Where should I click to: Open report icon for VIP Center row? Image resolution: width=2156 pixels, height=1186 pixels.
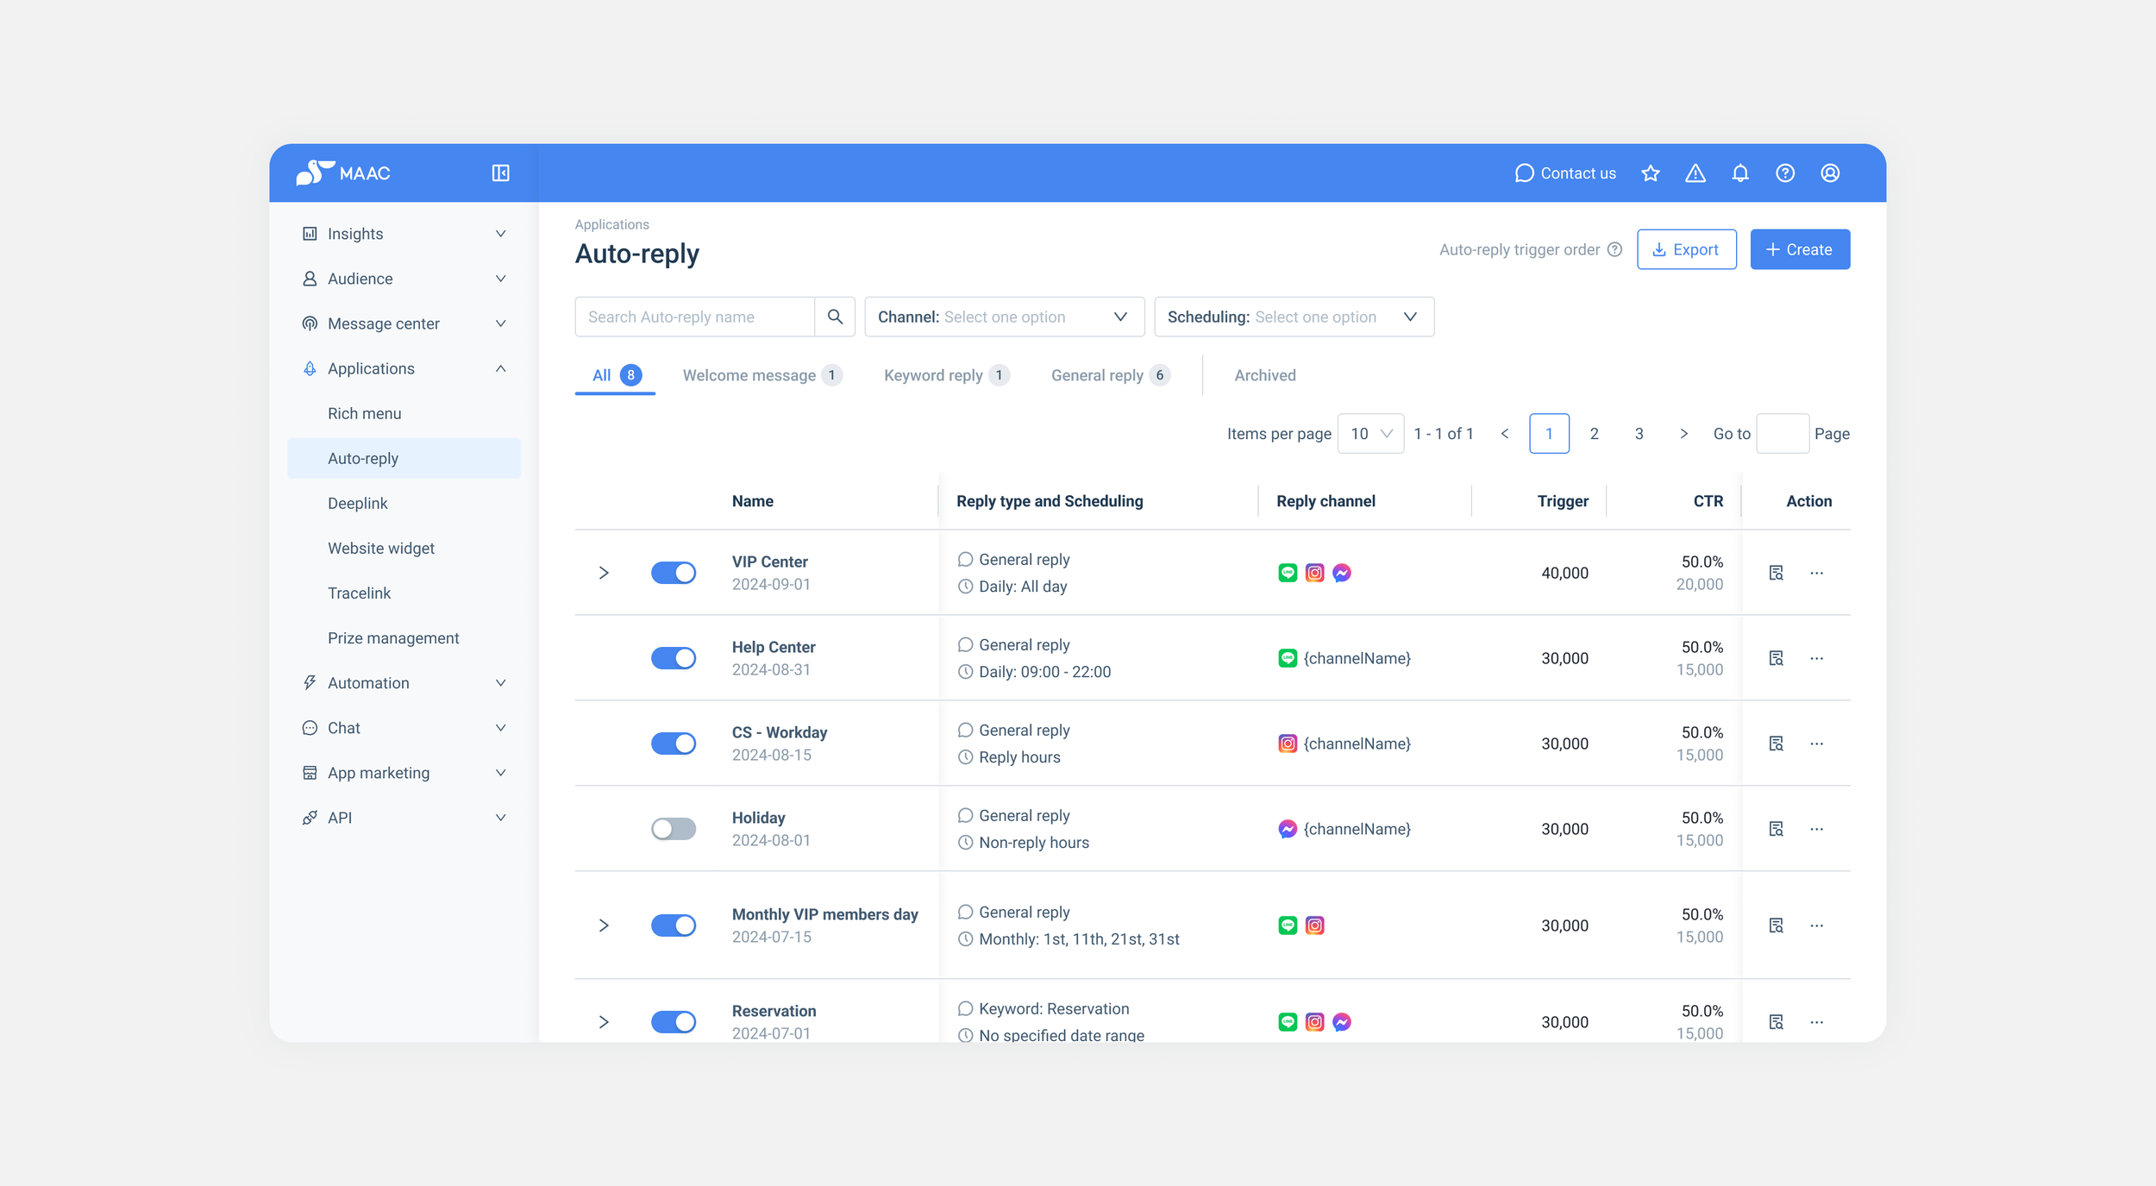(x=1776, y=573)
